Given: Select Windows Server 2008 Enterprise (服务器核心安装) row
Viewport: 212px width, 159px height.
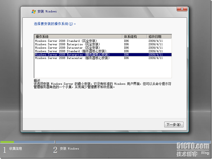Looking at the screenshot, I should 103,54.
